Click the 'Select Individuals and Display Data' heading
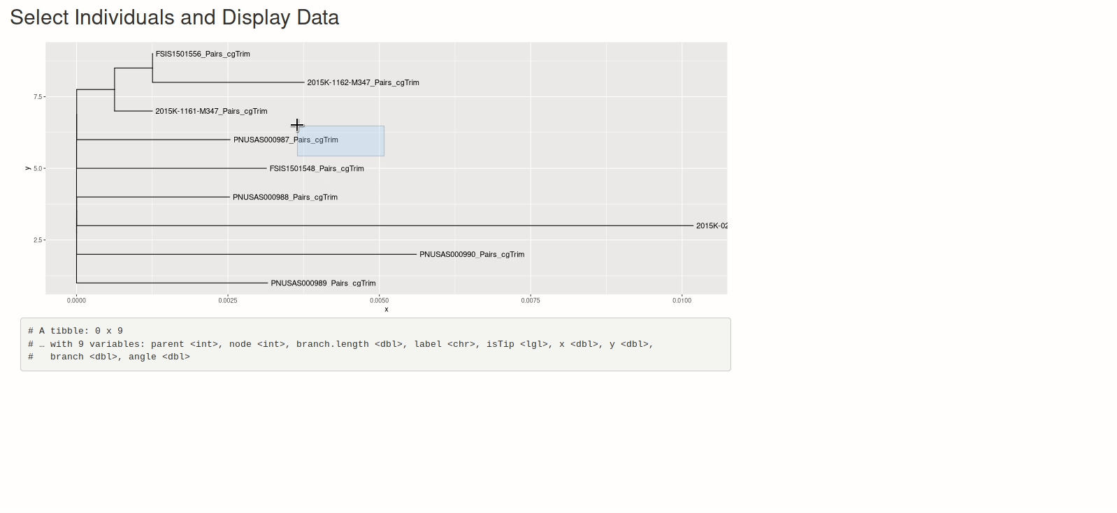The width and height of the screenshot is (1117, 513). (x=175, y=17)
